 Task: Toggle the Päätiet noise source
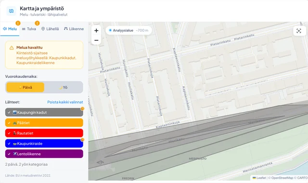click(x=44, y=123)
